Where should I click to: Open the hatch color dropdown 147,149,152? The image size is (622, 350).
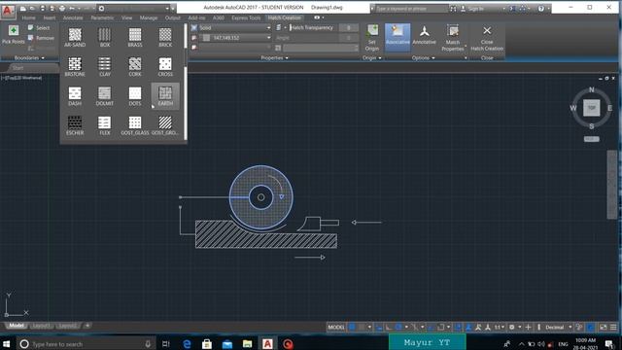point(235,38)
